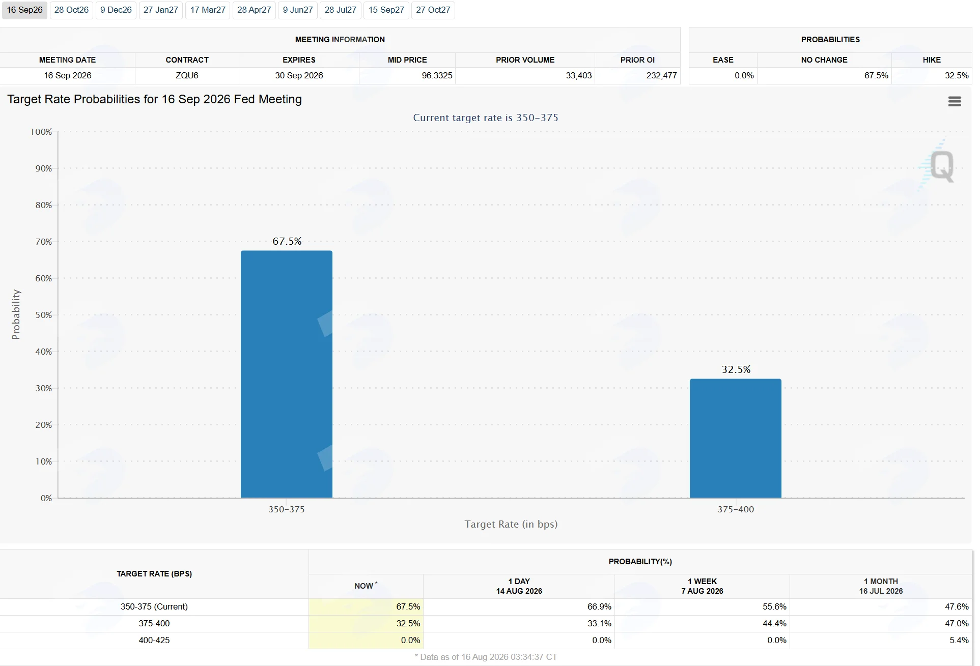This screenshot has width=980, height=666.
Task: Open the chart hamburger context menu
Action: tap(955, 101)
